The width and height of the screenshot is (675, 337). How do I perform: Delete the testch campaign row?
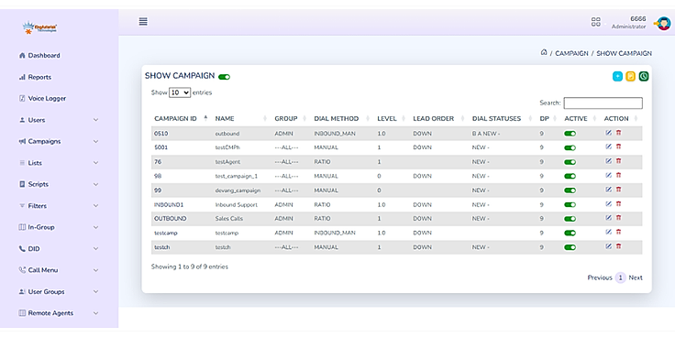(619, 246)
